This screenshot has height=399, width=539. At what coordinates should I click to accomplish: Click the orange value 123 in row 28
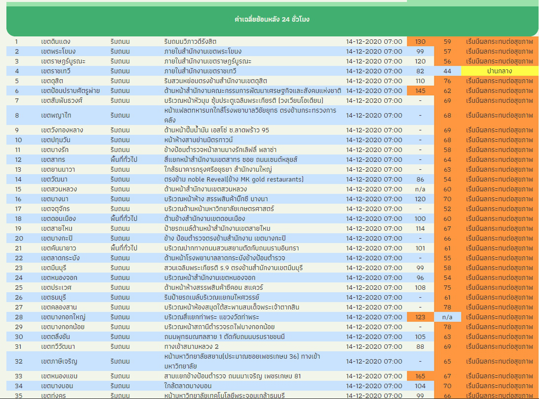pyautogui.click(x=420, y=317)
